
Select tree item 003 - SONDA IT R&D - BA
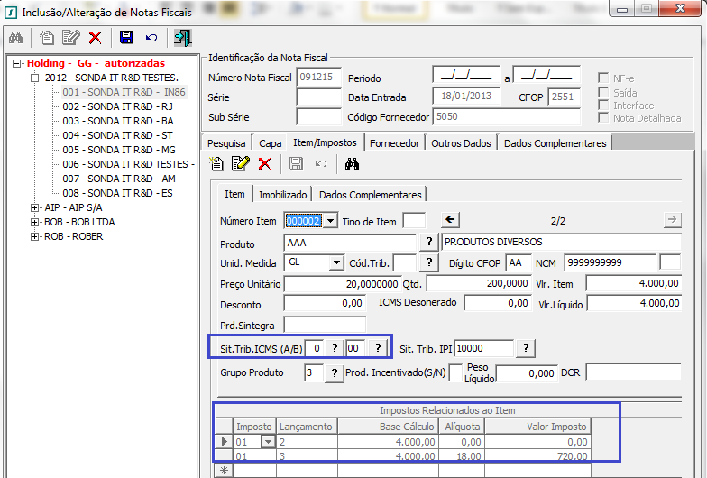[117, 121]
